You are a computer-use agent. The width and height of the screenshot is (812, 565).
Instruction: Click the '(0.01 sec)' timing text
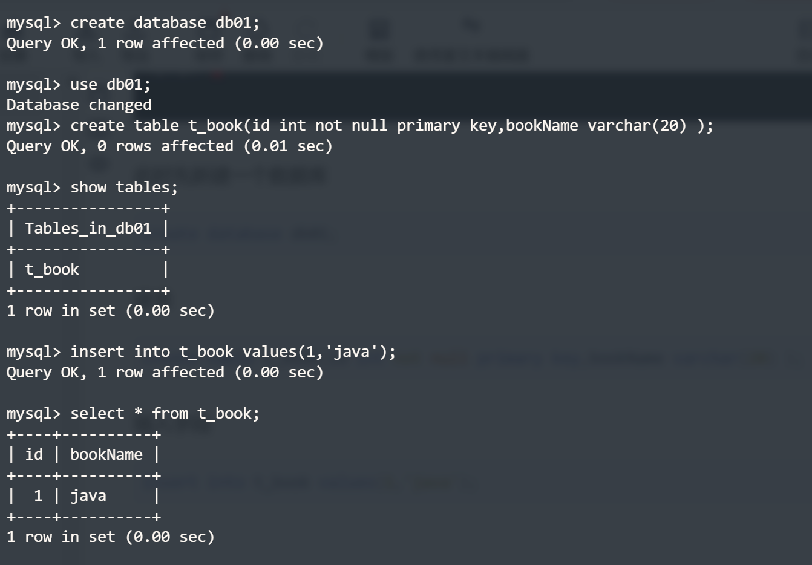(288, 146)
